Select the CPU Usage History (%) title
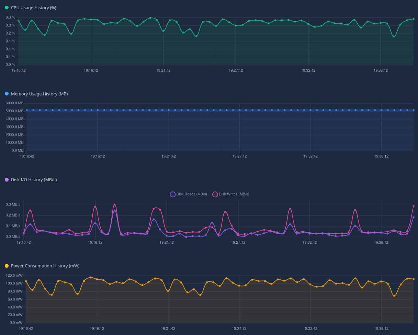Screen dimensions: 418x335 coord(34,8)
